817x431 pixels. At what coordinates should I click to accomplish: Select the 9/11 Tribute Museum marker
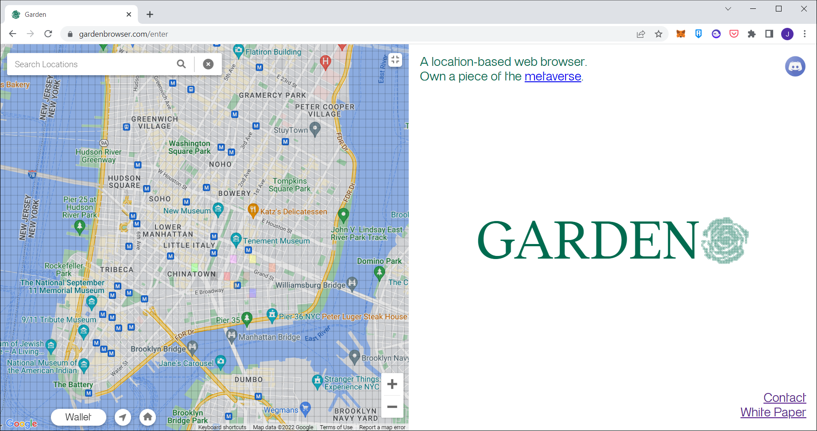tap(83, 331)
